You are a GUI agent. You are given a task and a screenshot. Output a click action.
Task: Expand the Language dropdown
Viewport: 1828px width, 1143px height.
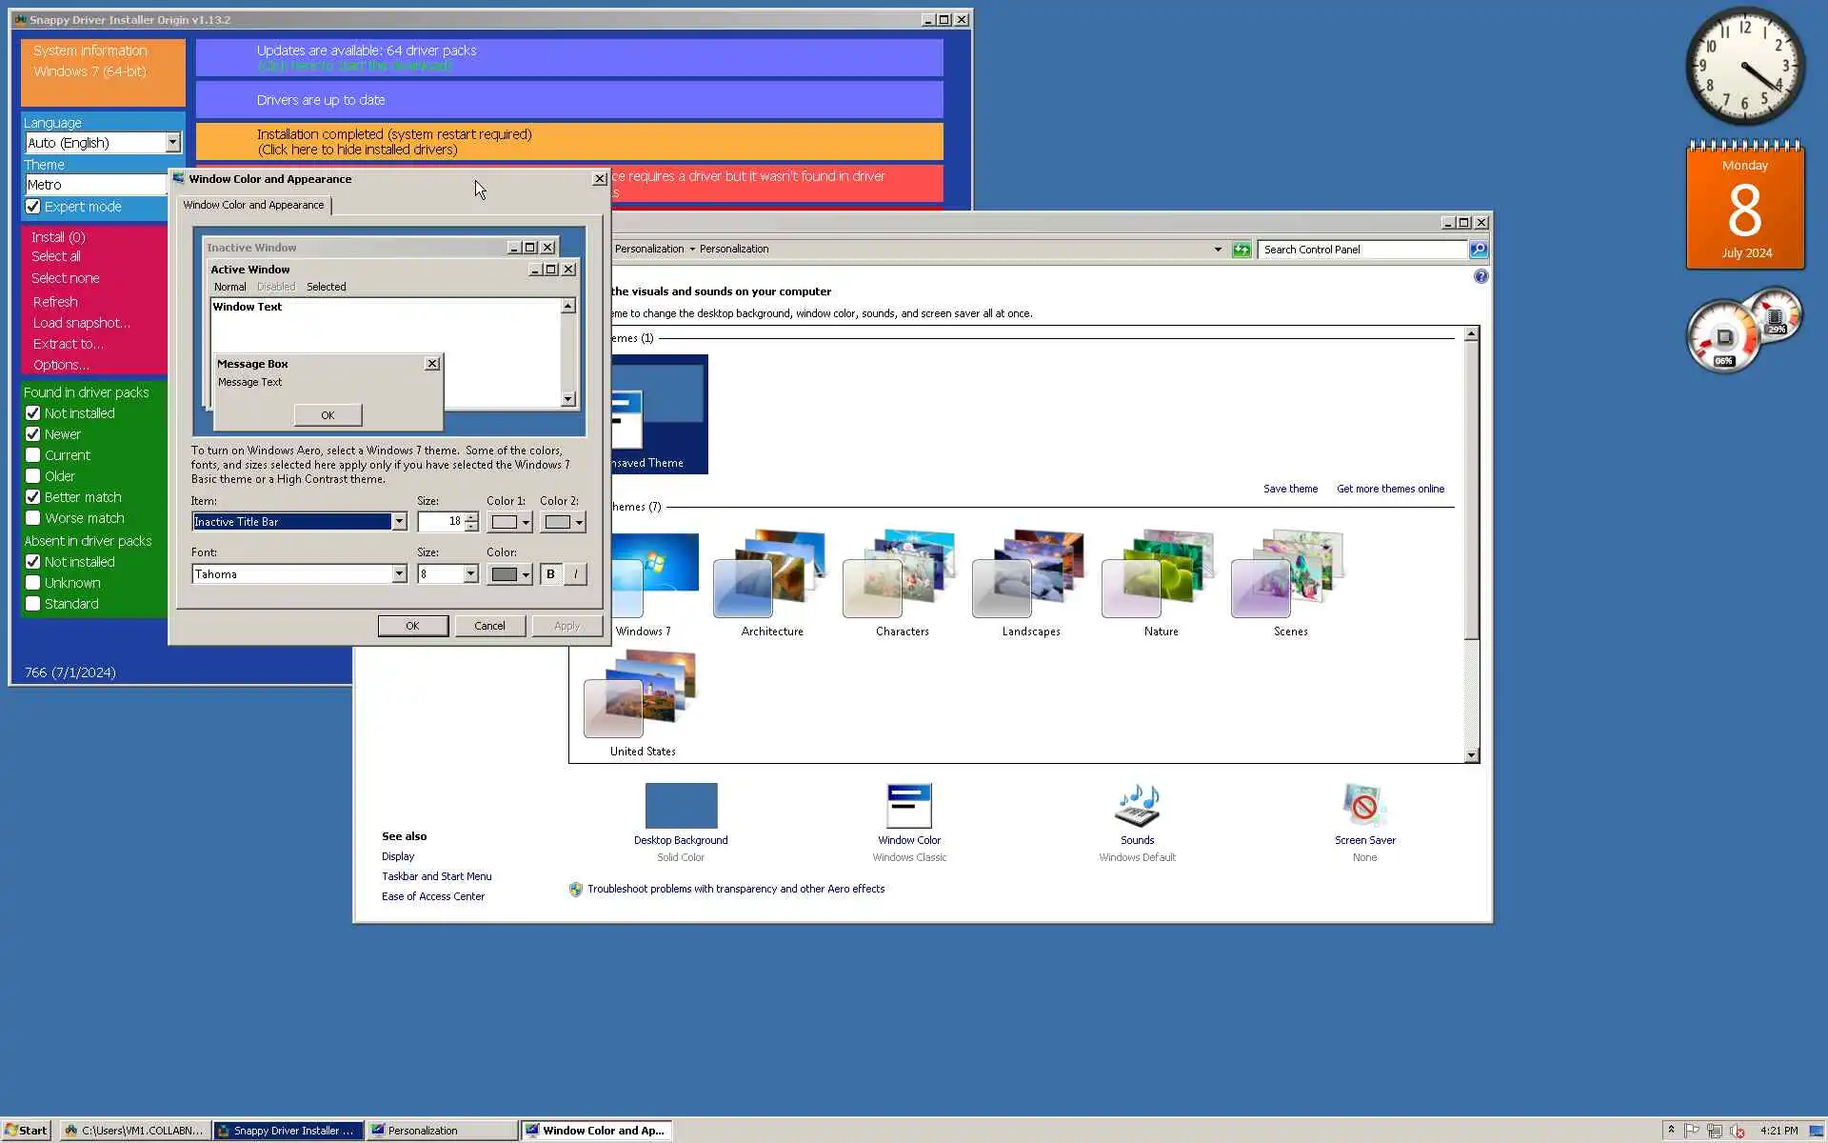172,143
